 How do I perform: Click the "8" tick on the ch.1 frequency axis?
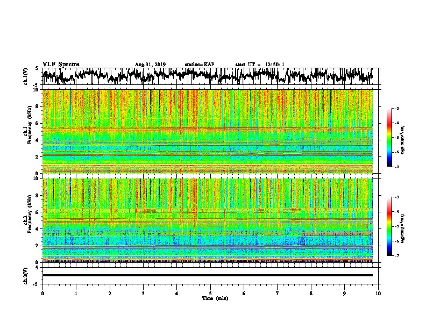click(x=37, y=106)
